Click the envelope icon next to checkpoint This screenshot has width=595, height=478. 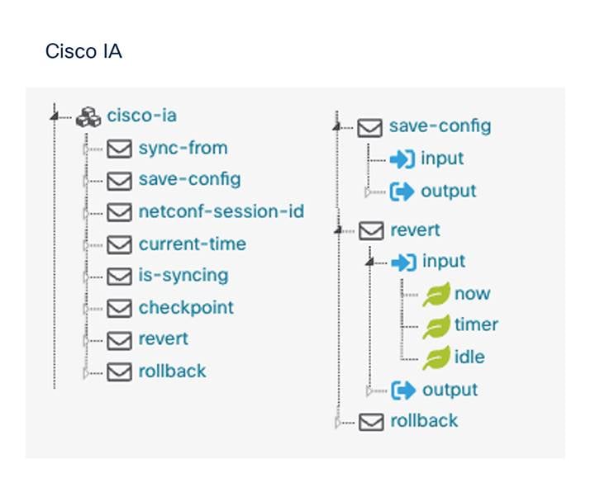tap(119, 308)
